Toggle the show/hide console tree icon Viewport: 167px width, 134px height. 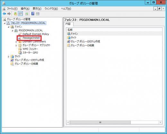pos(20,14)
